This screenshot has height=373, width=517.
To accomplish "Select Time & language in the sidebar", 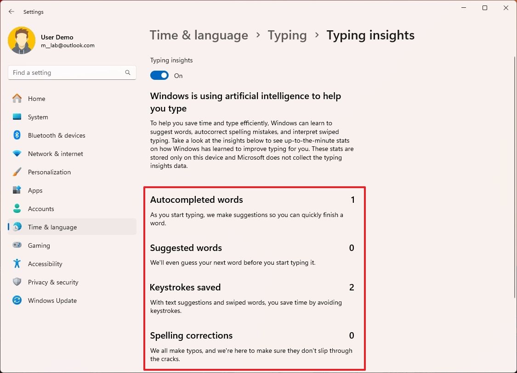I will [x=52, y=227].
